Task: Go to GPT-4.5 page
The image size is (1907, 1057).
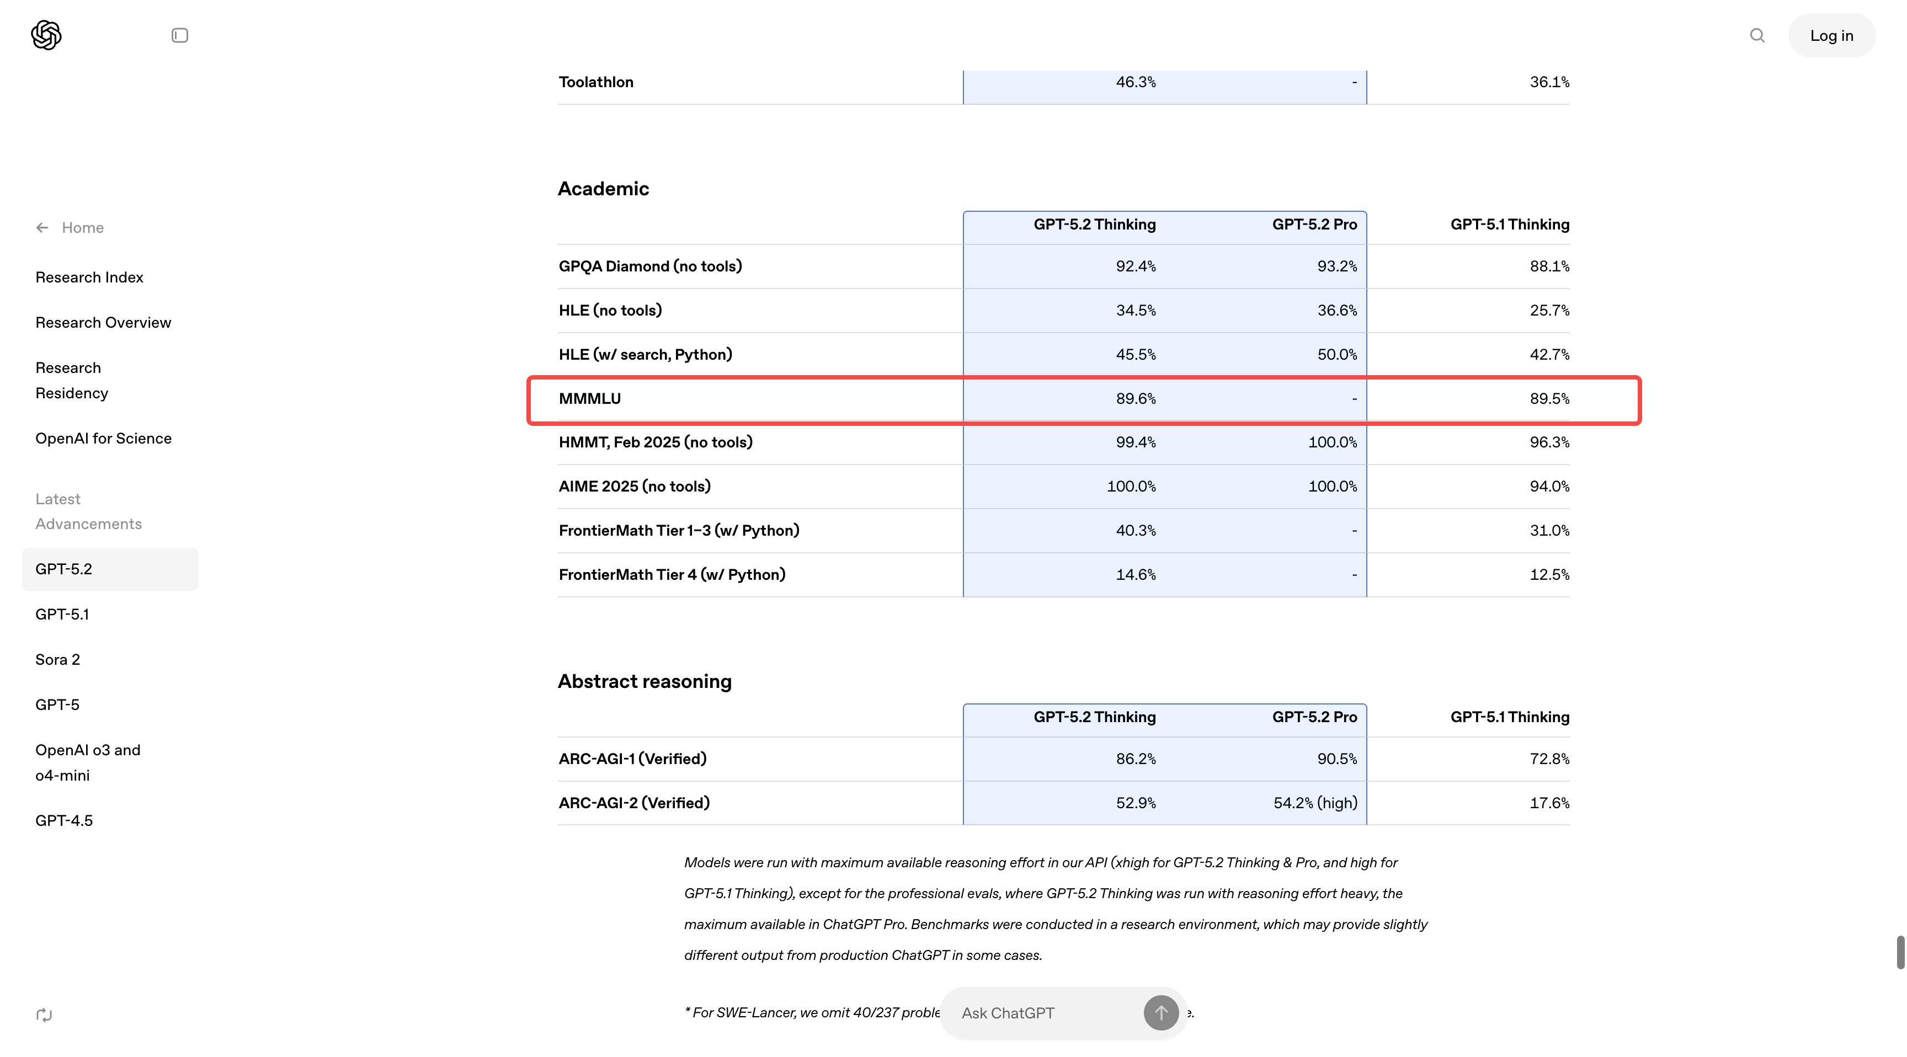Action: tap(63, 820)
